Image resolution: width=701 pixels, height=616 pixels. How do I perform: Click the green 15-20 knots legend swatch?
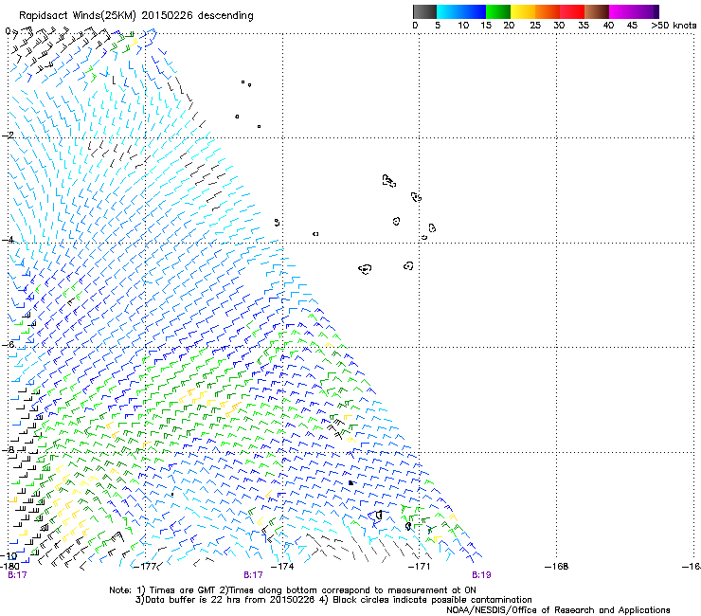[x=498, y=11]
